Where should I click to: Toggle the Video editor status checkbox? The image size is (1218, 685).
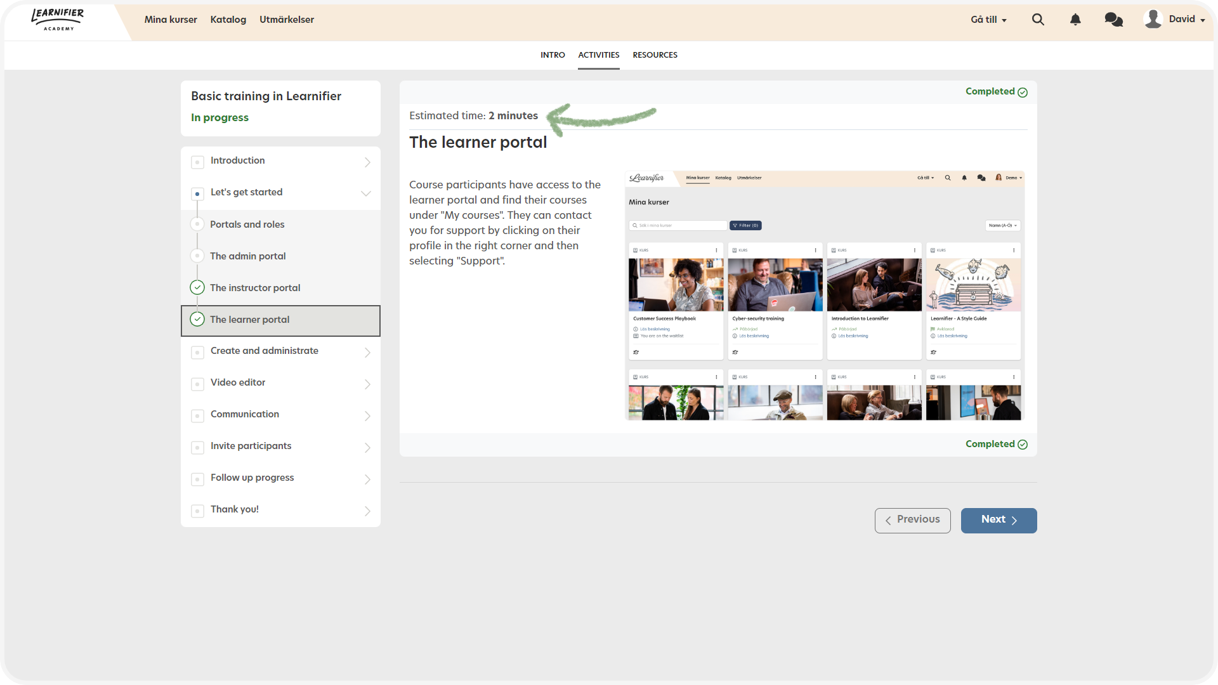coord(197,384)
